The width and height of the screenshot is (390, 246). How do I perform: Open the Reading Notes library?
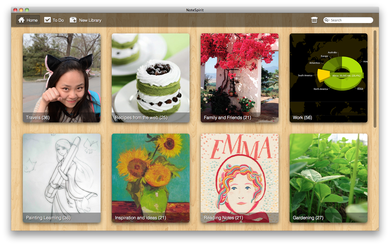(240, 178)
